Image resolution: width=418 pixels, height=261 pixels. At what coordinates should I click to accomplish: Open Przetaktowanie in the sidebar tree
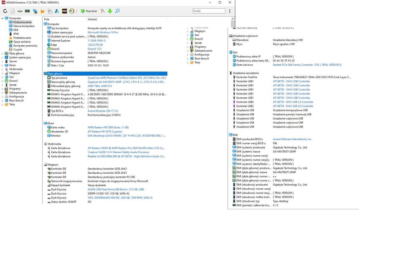click(x=22, y=38)
